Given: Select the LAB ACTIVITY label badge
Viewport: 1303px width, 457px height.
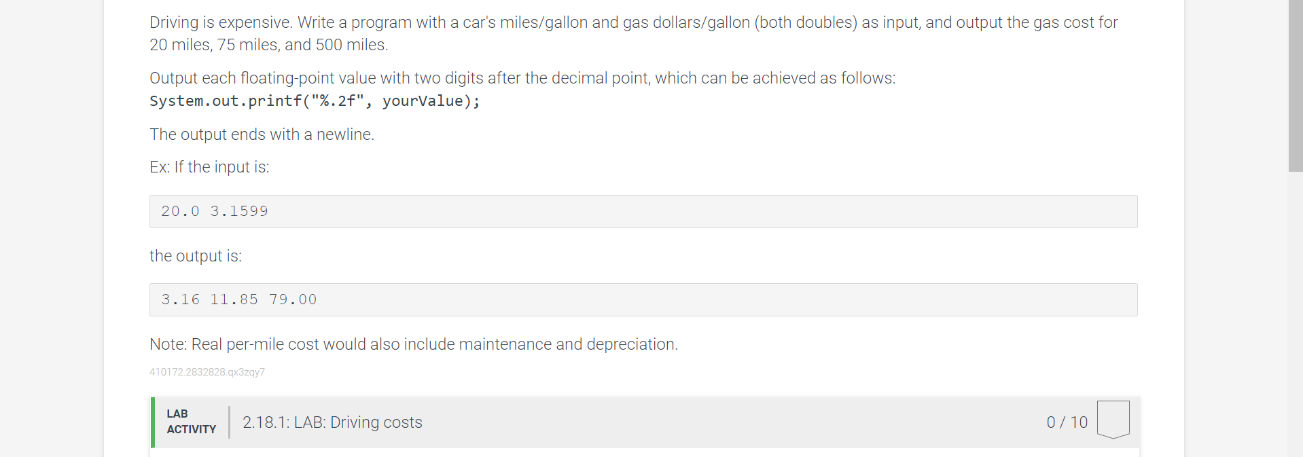Looking at the screenshot, I should [x=190, y=422].
